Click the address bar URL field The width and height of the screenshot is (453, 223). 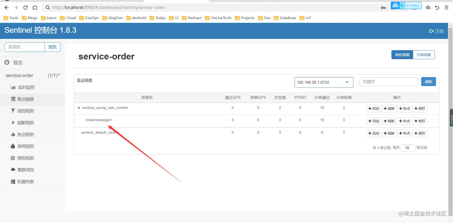210,7
